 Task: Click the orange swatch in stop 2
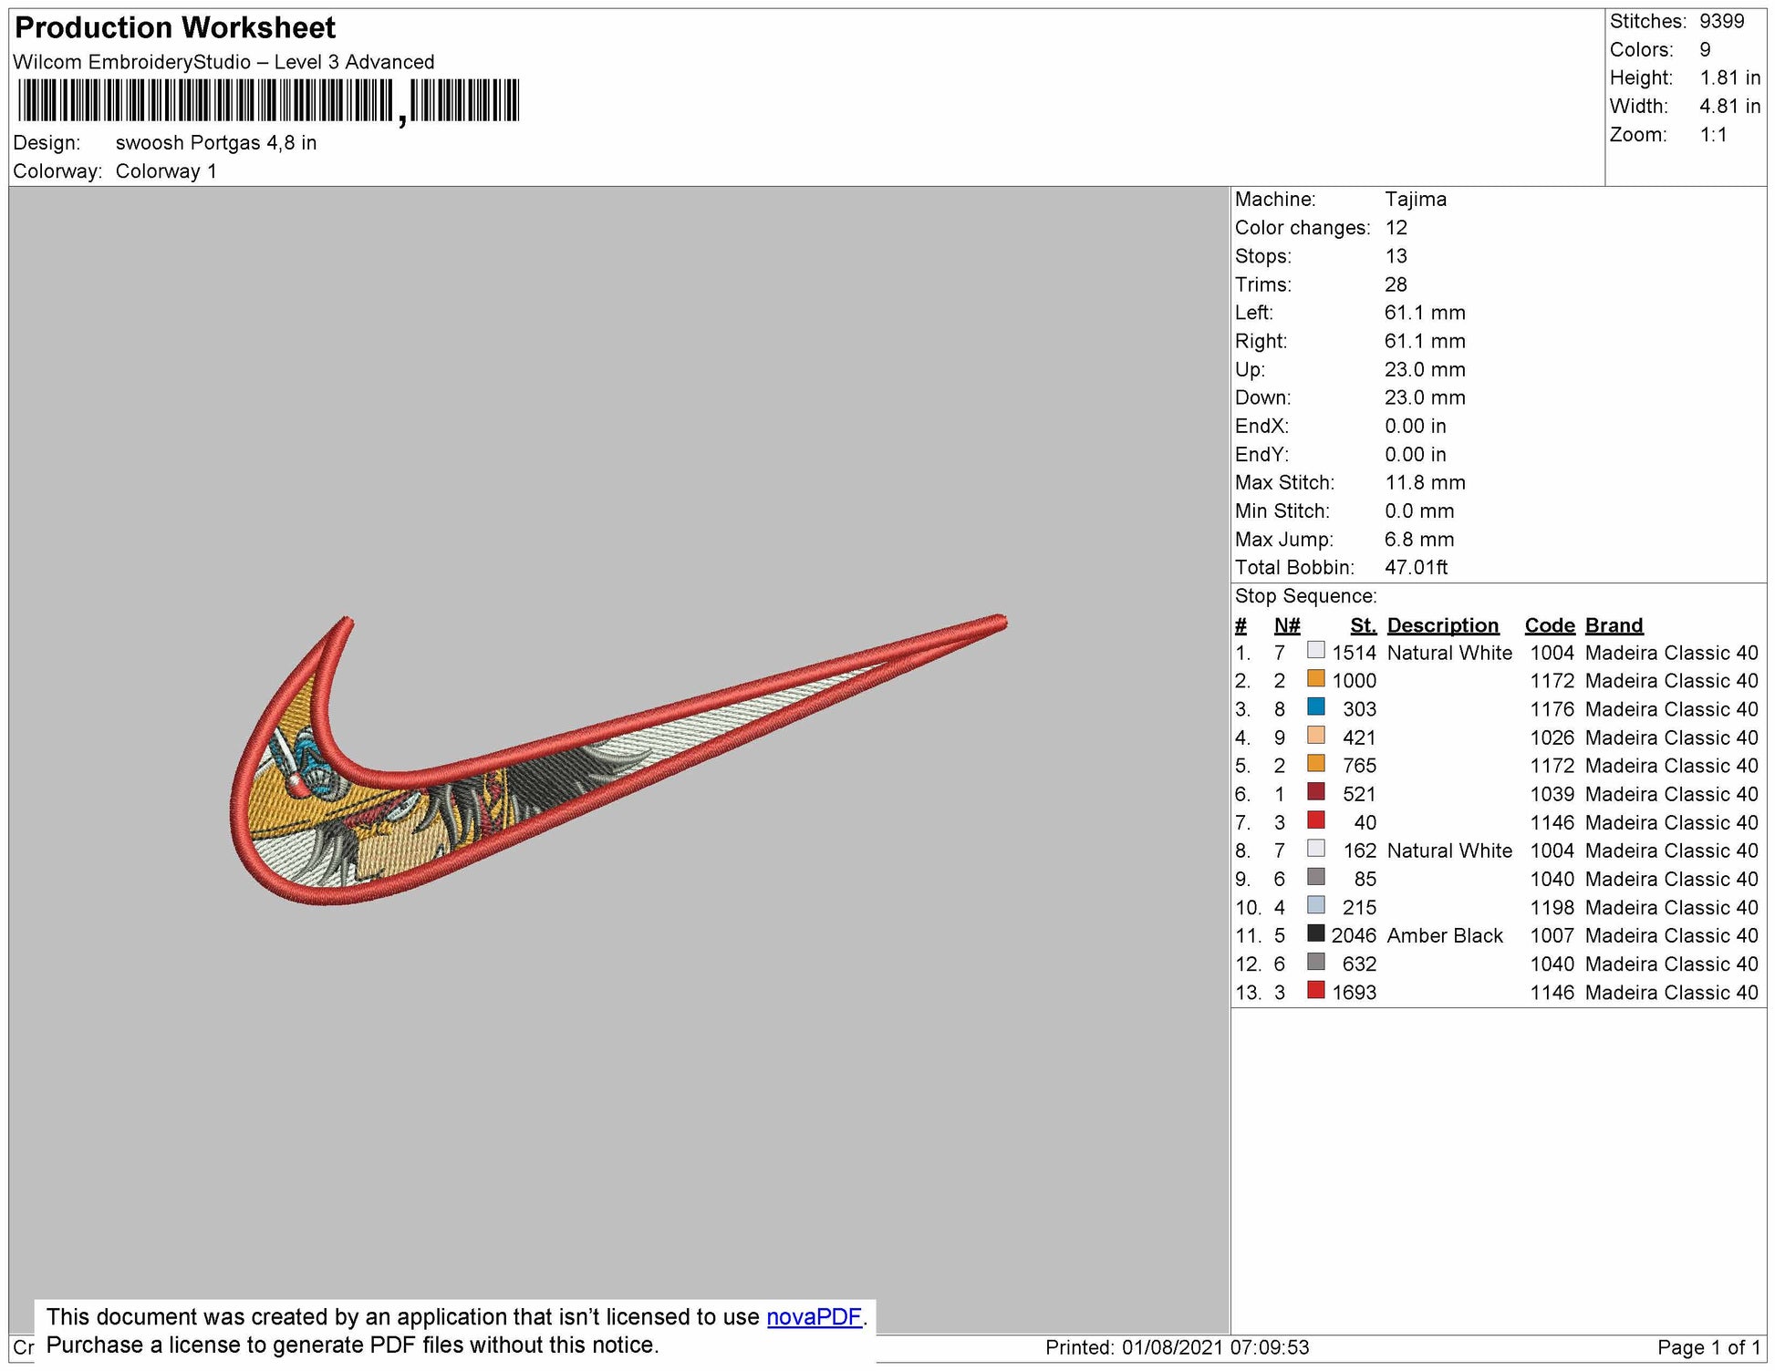click(1315, 679)
